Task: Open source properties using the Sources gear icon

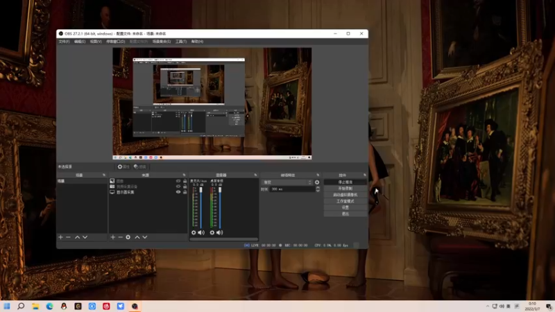Action: 128,237
